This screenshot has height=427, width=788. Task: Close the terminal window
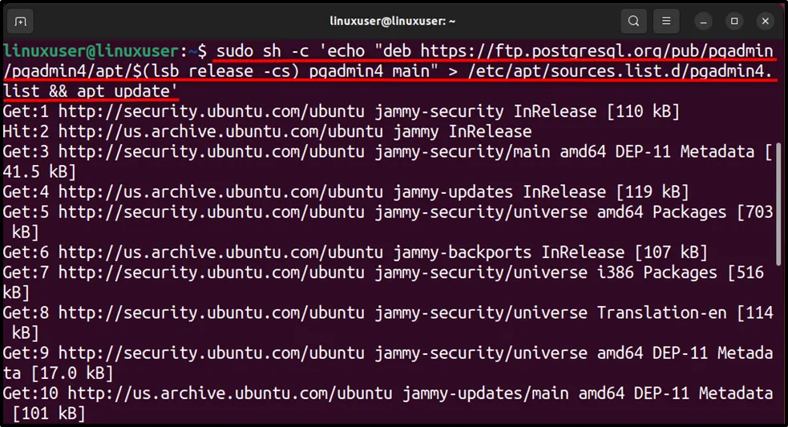click(x=766, y=21)
